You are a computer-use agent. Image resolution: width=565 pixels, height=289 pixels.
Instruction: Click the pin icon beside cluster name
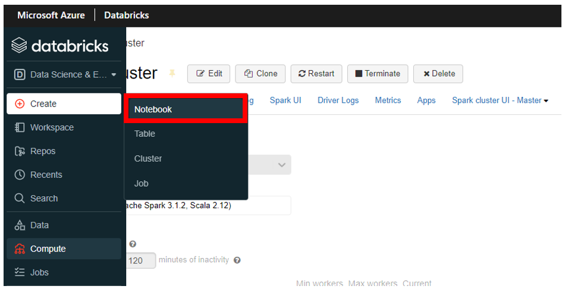click(x=172, y=74)
